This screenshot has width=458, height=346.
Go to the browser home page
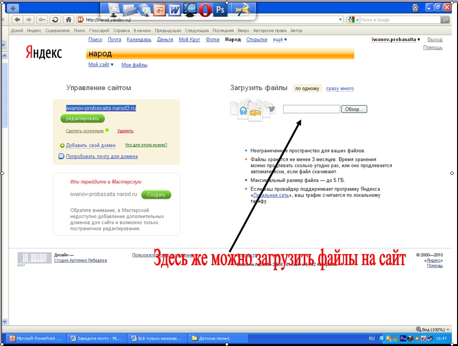(69, 20)
